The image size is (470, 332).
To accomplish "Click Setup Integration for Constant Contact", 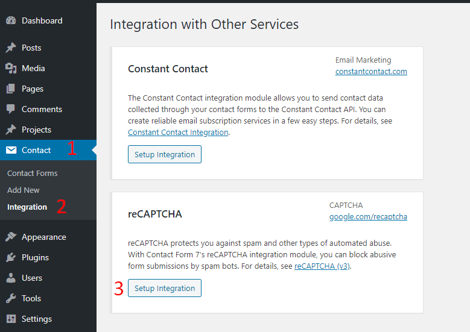I will tap(165, 154).
